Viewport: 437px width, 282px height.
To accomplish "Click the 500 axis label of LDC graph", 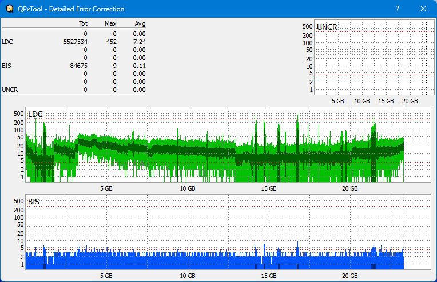I will [19, 114].
